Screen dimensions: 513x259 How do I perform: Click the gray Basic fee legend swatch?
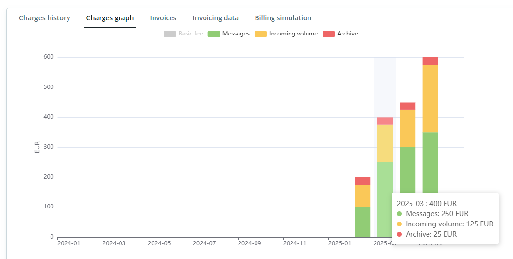click(170, 34)
